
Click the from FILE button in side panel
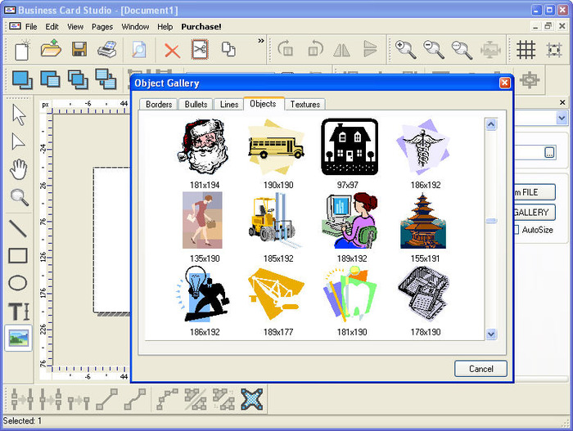pos(535,192)
